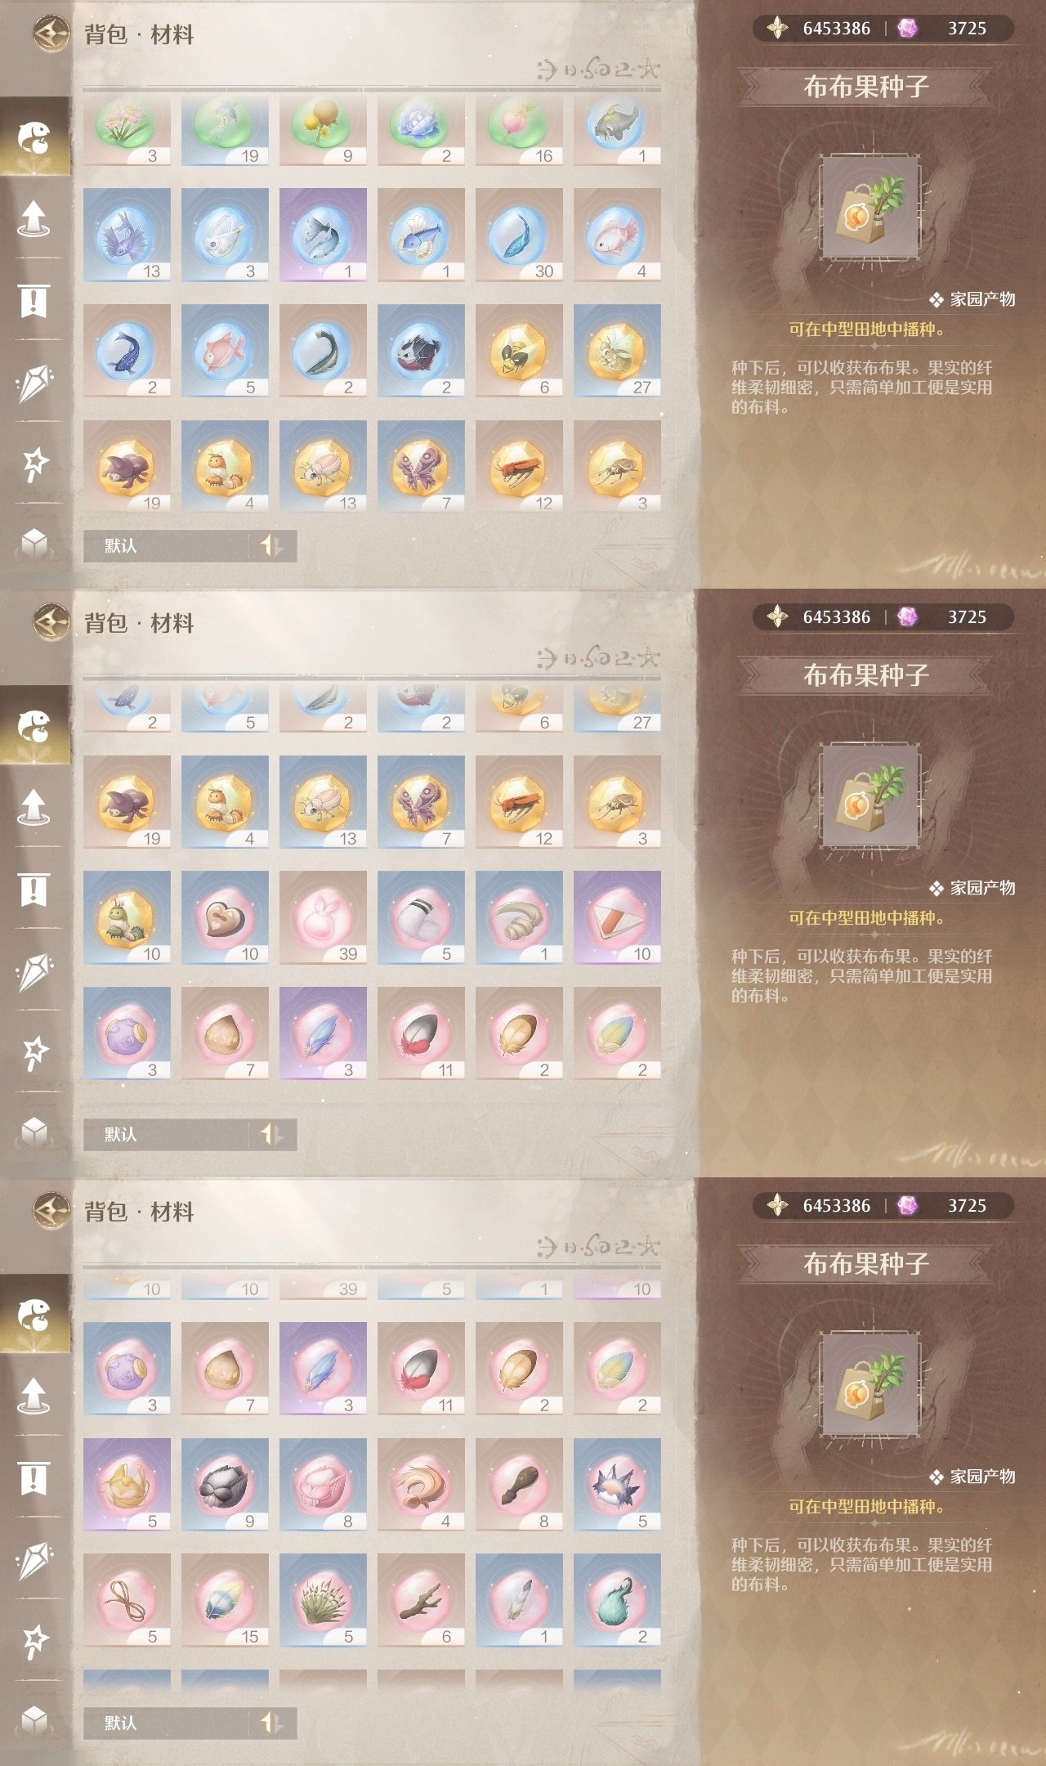Select the teal curled tail material stack of 2

point(617,1600)
